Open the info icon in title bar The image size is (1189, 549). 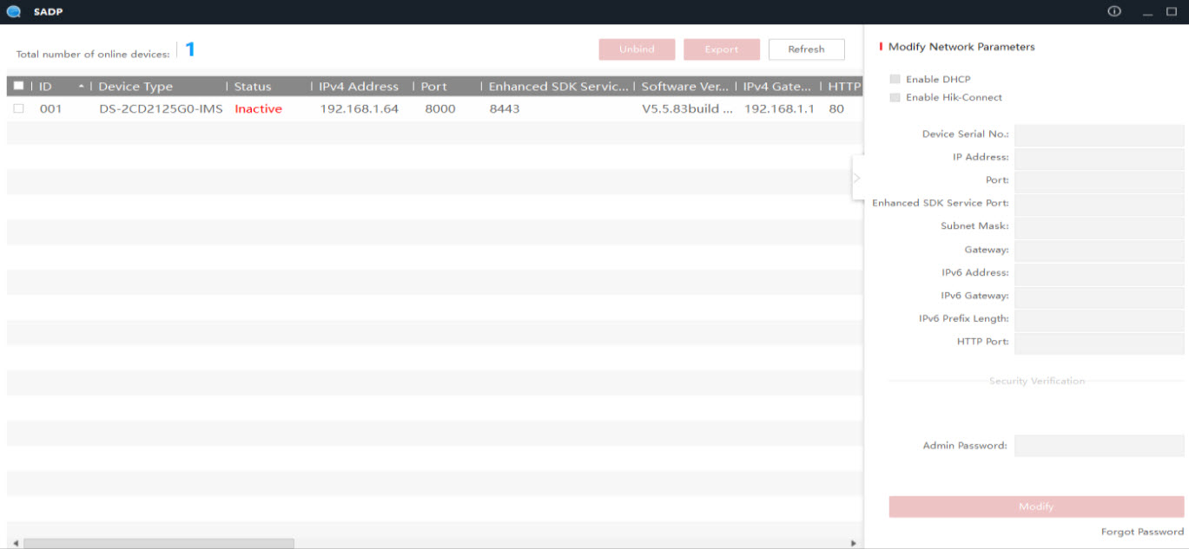coord(1114,11)
